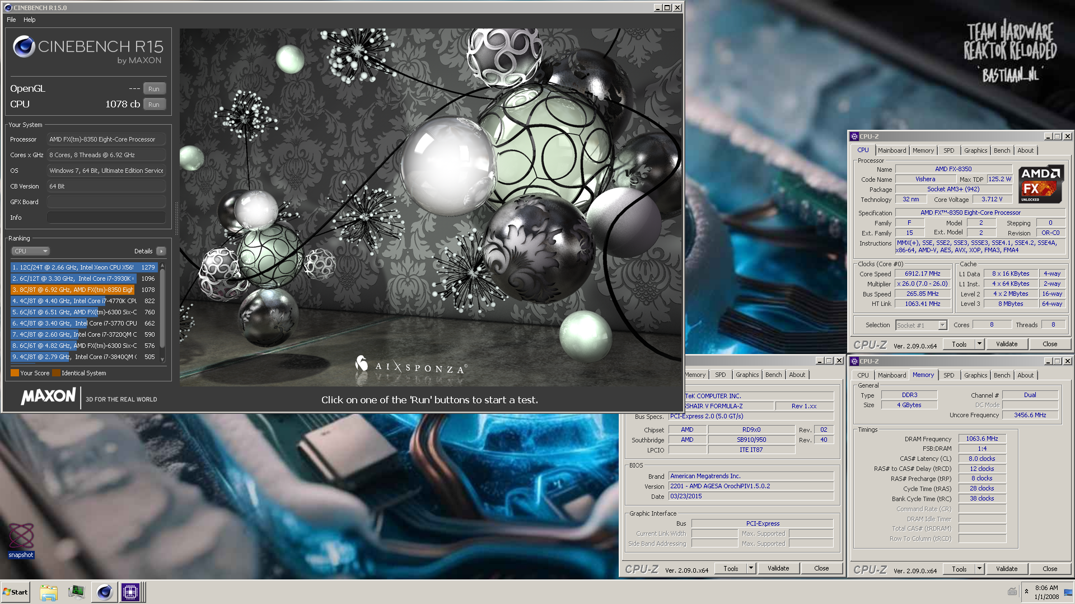
Task: Open Graphics tab in top CPU-Z
Action: coord(975,150)
